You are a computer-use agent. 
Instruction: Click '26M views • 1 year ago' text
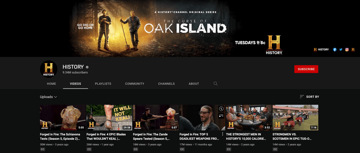(x=100, y=145)
